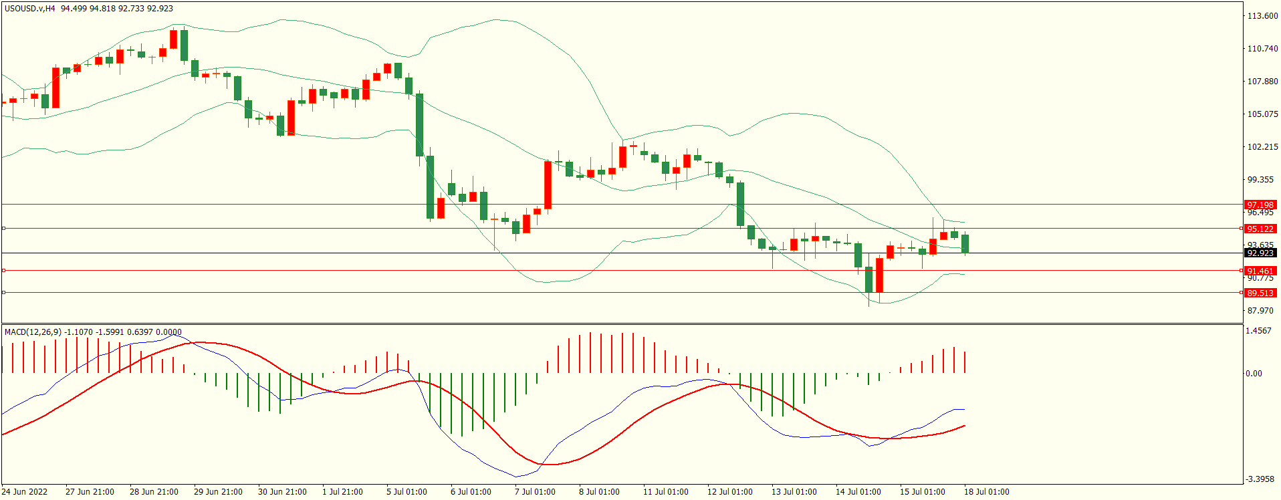Click left handle of 95.122 horizontal line

(4, 229)
